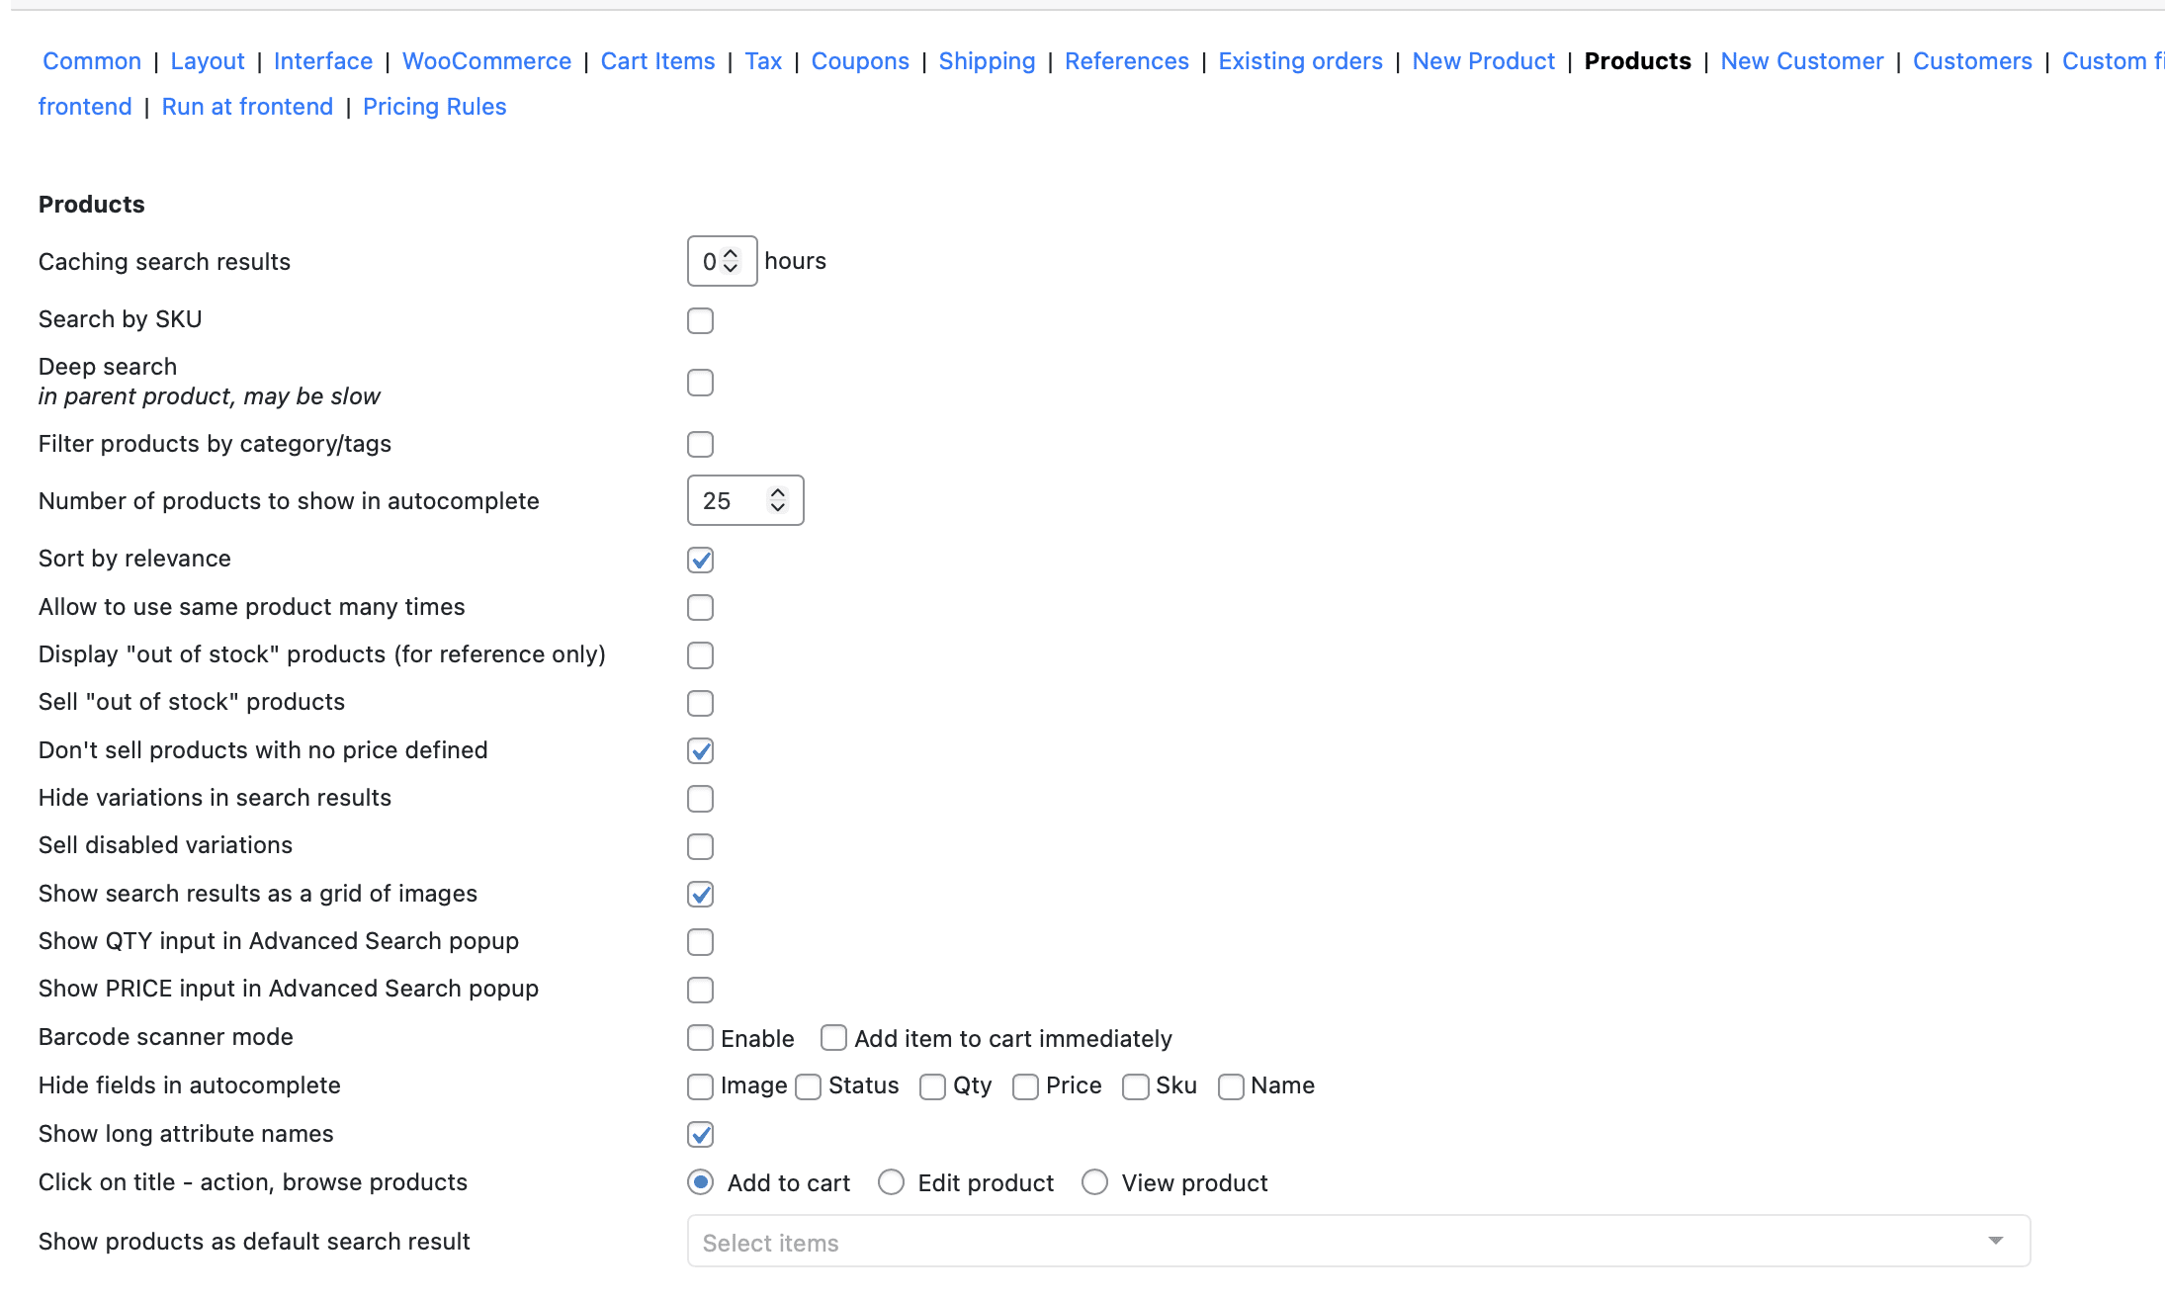This screenshot has width=2165, height=1299.
Task: Hide the Price field in autocomplete
Action: (x=1025, y=1086)
